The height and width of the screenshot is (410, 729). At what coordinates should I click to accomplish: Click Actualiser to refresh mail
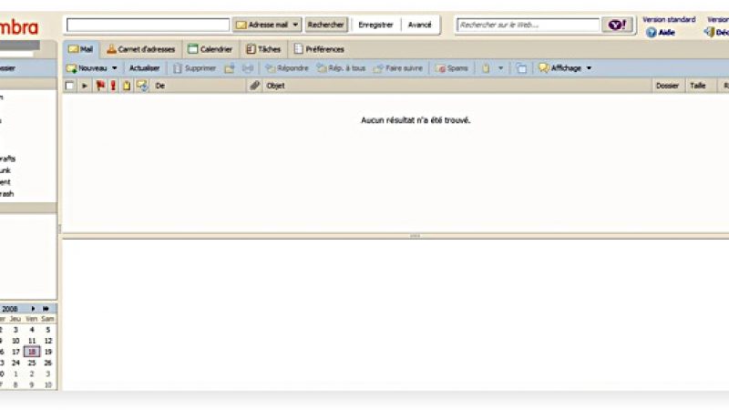tap(144, 68)
